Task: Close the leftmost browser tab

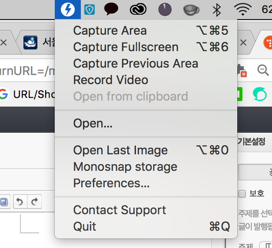Action: coord(3,43)
